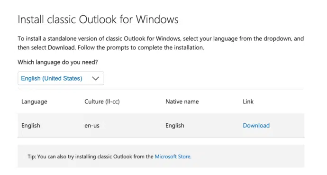This screenshot has width=327, height=175.
Task: Click the 'Tip:' text in the note
Action: [x=32, y=157]
